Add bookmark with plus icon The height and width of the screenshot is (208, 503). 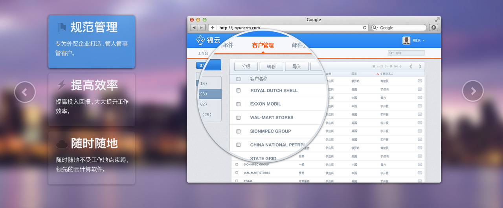[x=212, y=27]
